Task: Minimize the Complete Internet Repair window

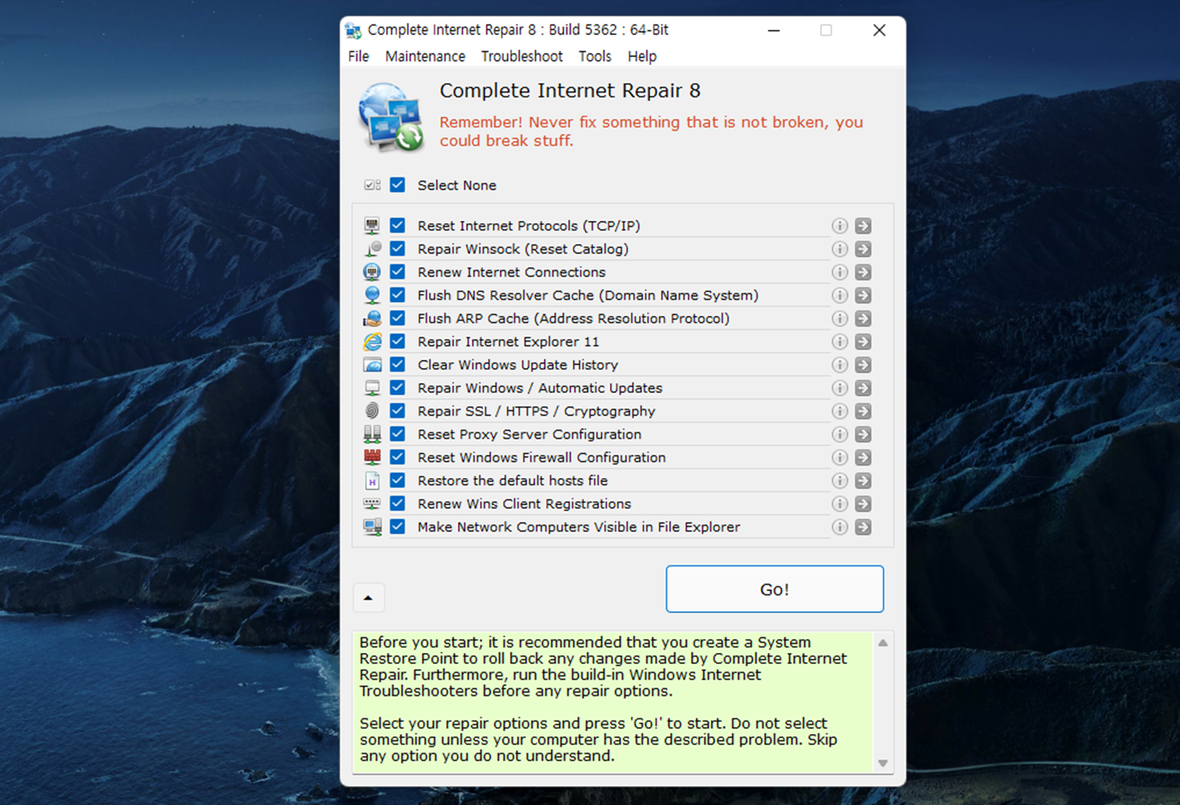Action: tap(774, 30)
